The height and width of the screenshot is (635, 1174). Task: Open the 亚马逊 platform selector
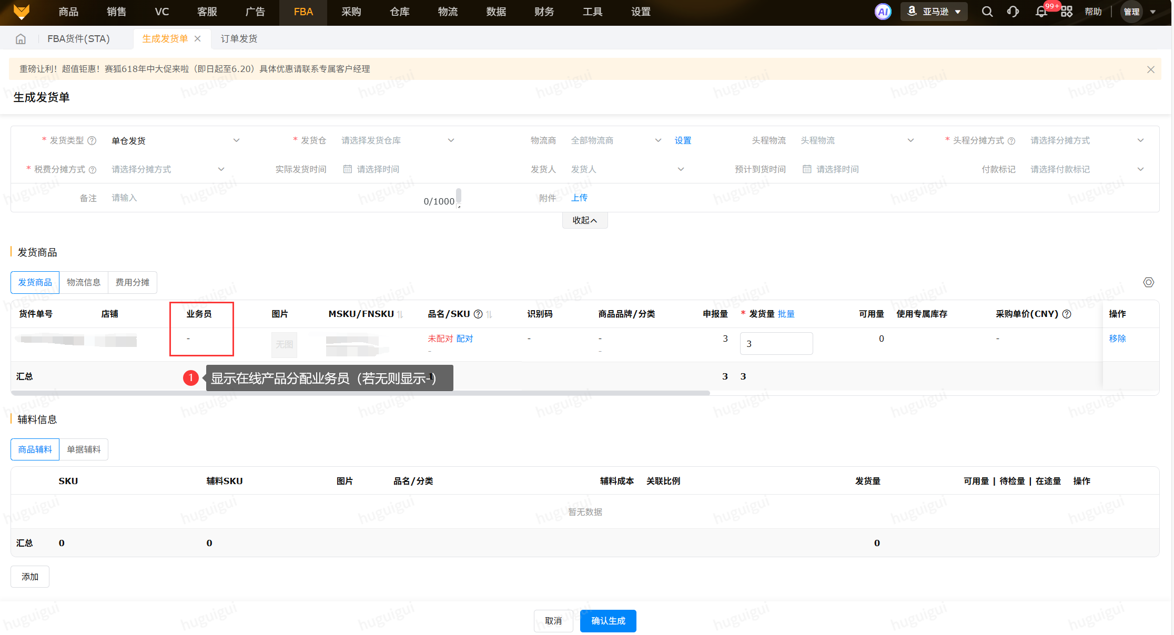point(934,12)
